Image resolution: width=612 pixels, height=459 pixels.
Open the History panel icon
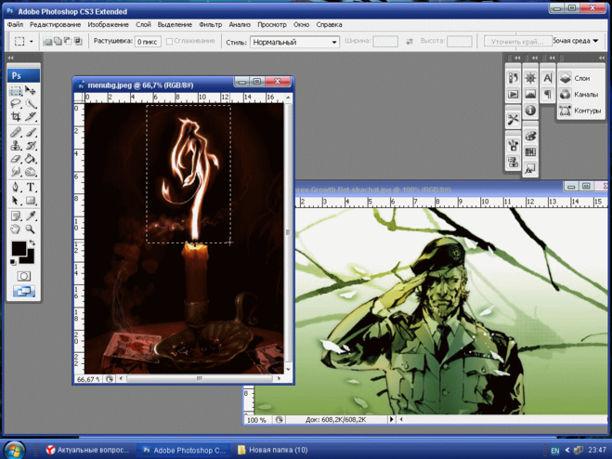click(513, 78)
